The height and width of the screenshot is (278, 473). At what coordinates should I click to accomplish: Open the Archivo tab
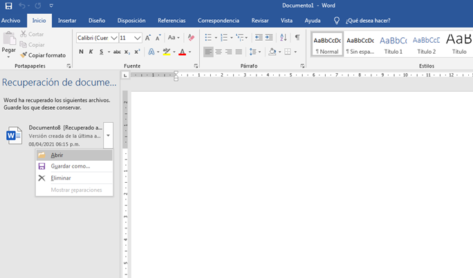point(10,21)
